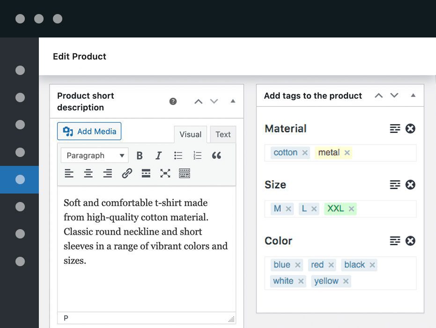Remove the metal tag
The image size is (436, 328).
point(347,153)
